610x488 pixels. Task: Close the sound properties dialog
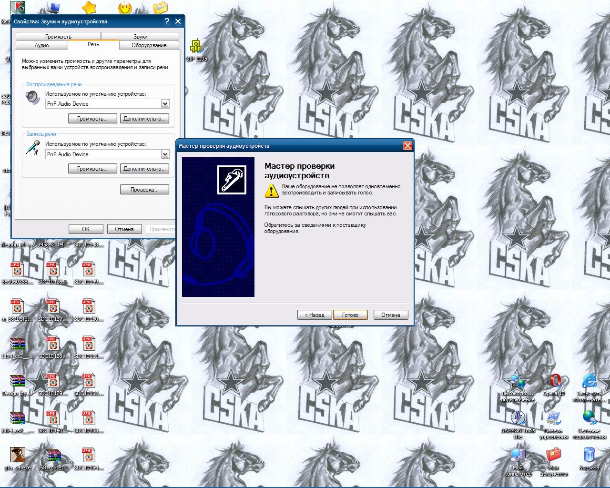coord(178,21)
